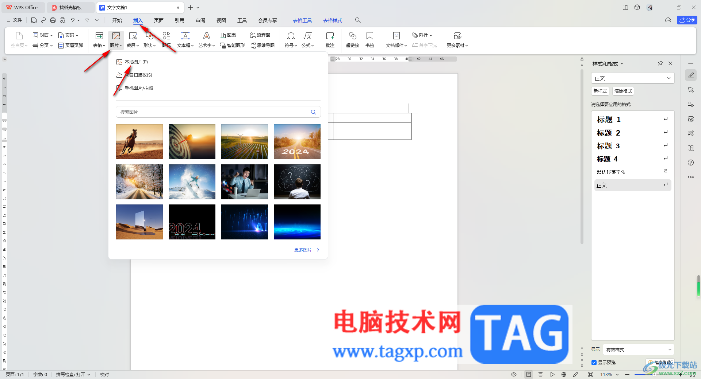
Task: Insert a Flowchart (流程图)
Action: (x=260, y=35)
